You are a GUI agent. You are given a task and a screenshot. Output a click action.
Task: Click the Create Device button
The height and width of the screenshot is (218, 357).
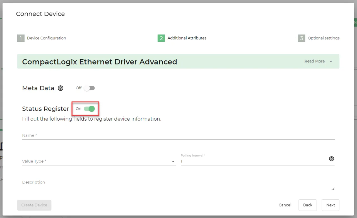[34, 205]
